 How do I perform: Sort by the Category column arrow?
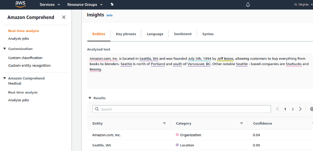click(x=241, y=123)
